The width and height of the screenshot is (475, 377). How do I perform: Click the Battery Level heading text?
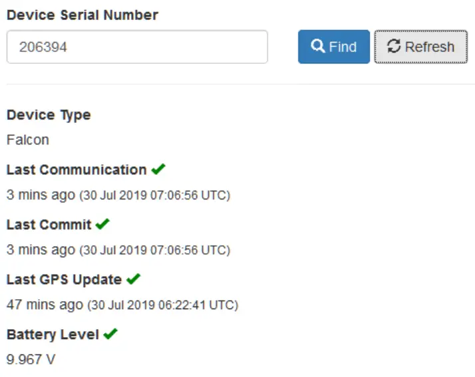(x=53, y=334)
